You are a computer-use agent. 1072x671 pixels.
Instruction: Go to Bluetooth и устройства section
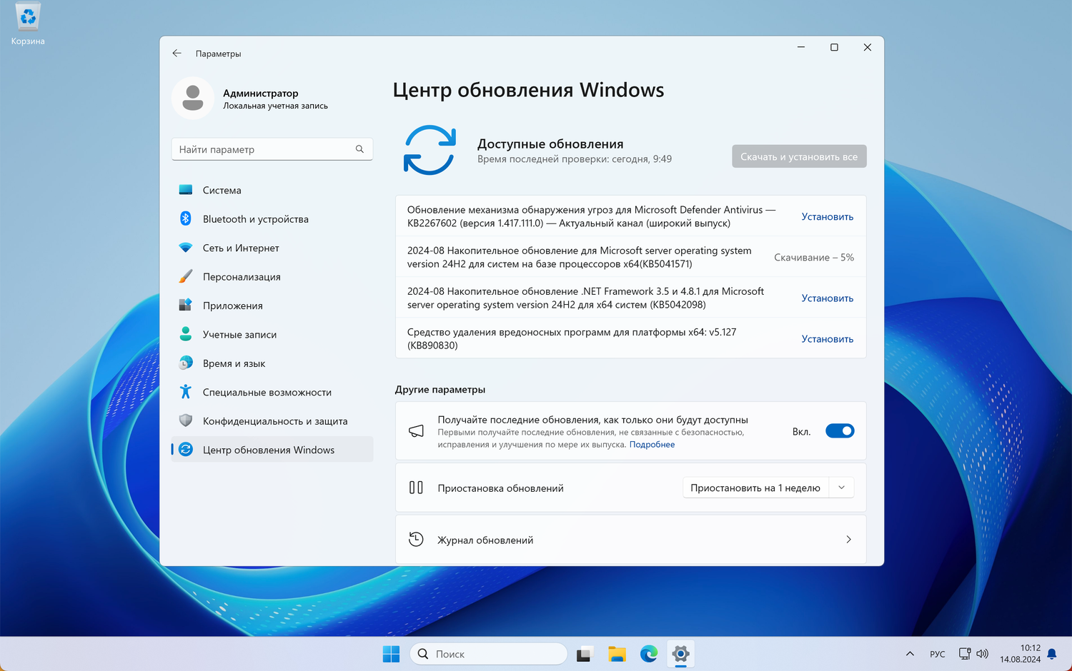tap(272, 218)
